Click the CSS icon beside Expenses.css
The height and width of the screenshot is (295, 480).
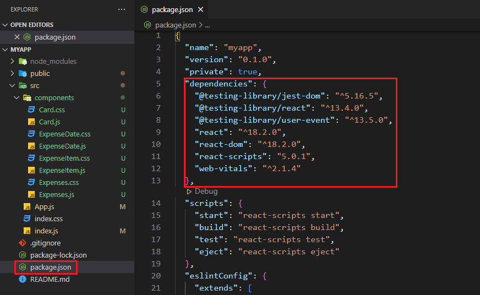[31, 182]
